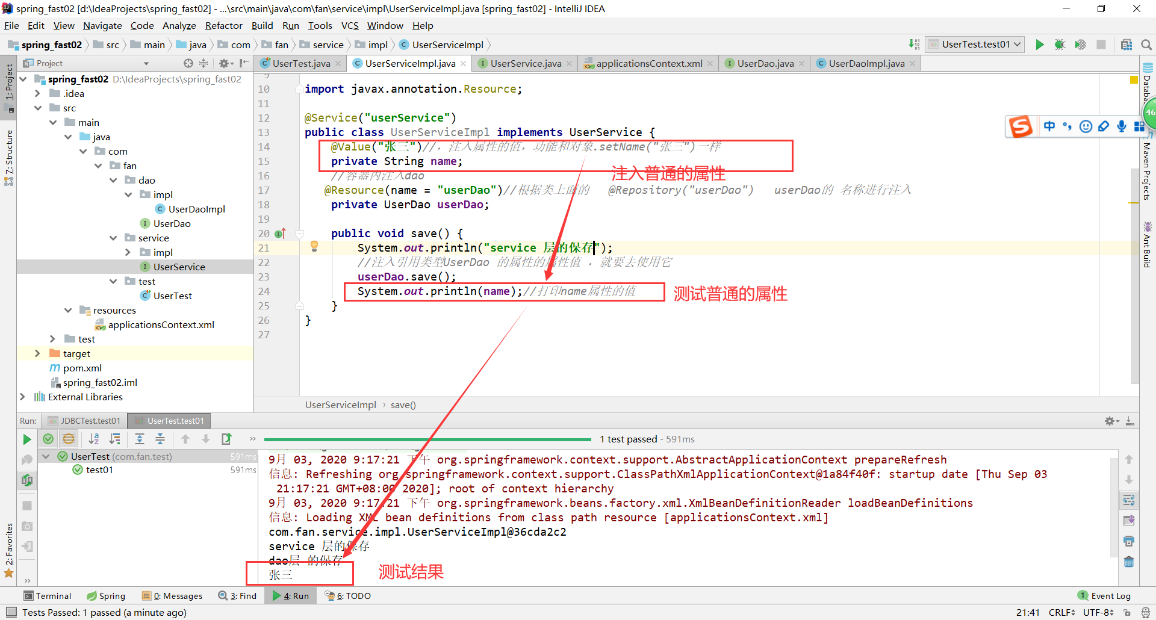Collapse the src folder

pos(37,108)
